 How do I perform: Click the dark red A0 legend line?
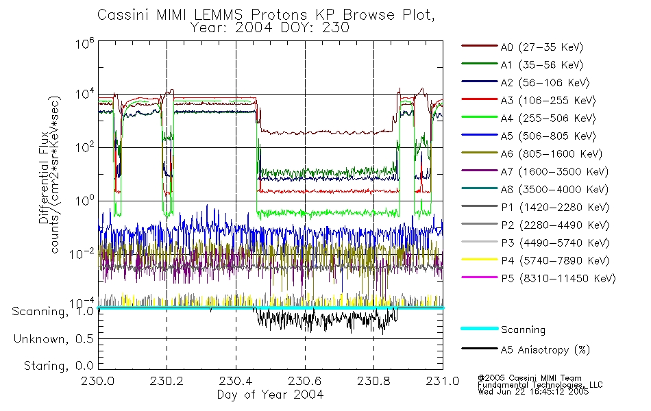pos(480,46)
